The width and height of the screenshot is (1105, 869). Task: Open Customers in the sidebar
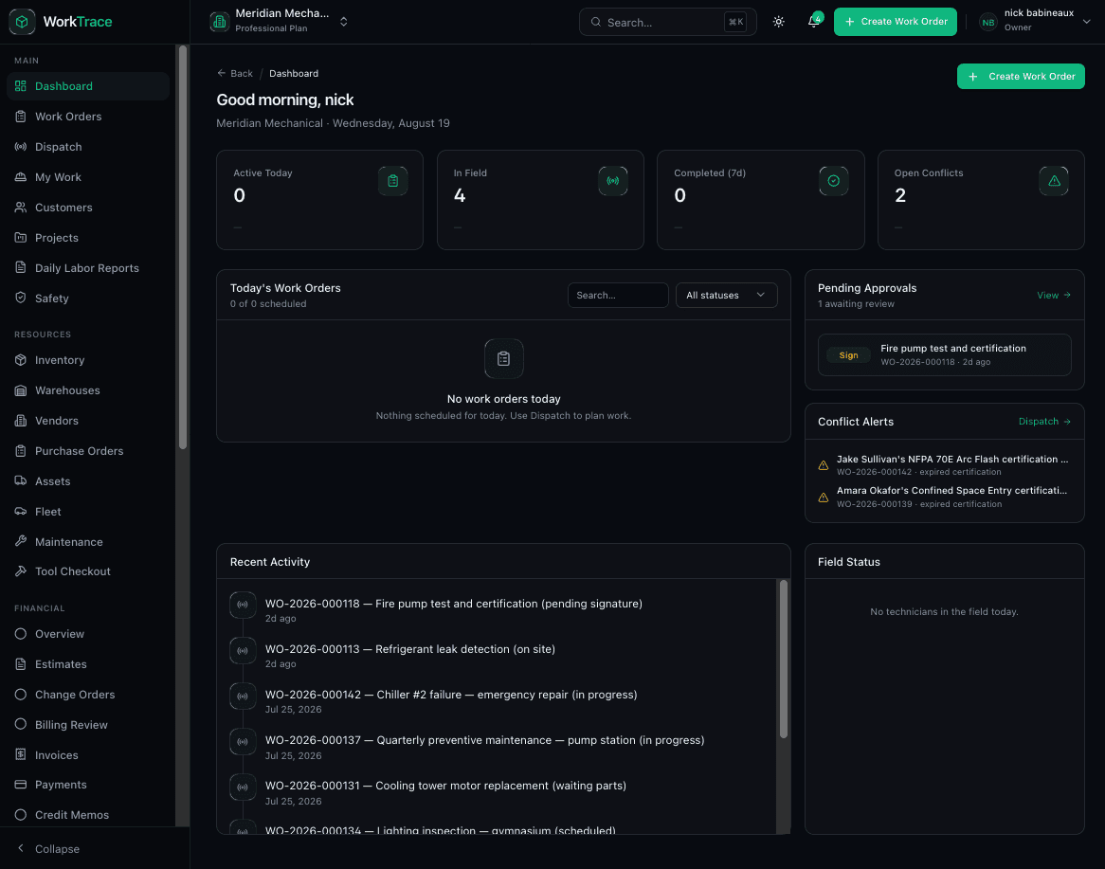coord(88,208)
